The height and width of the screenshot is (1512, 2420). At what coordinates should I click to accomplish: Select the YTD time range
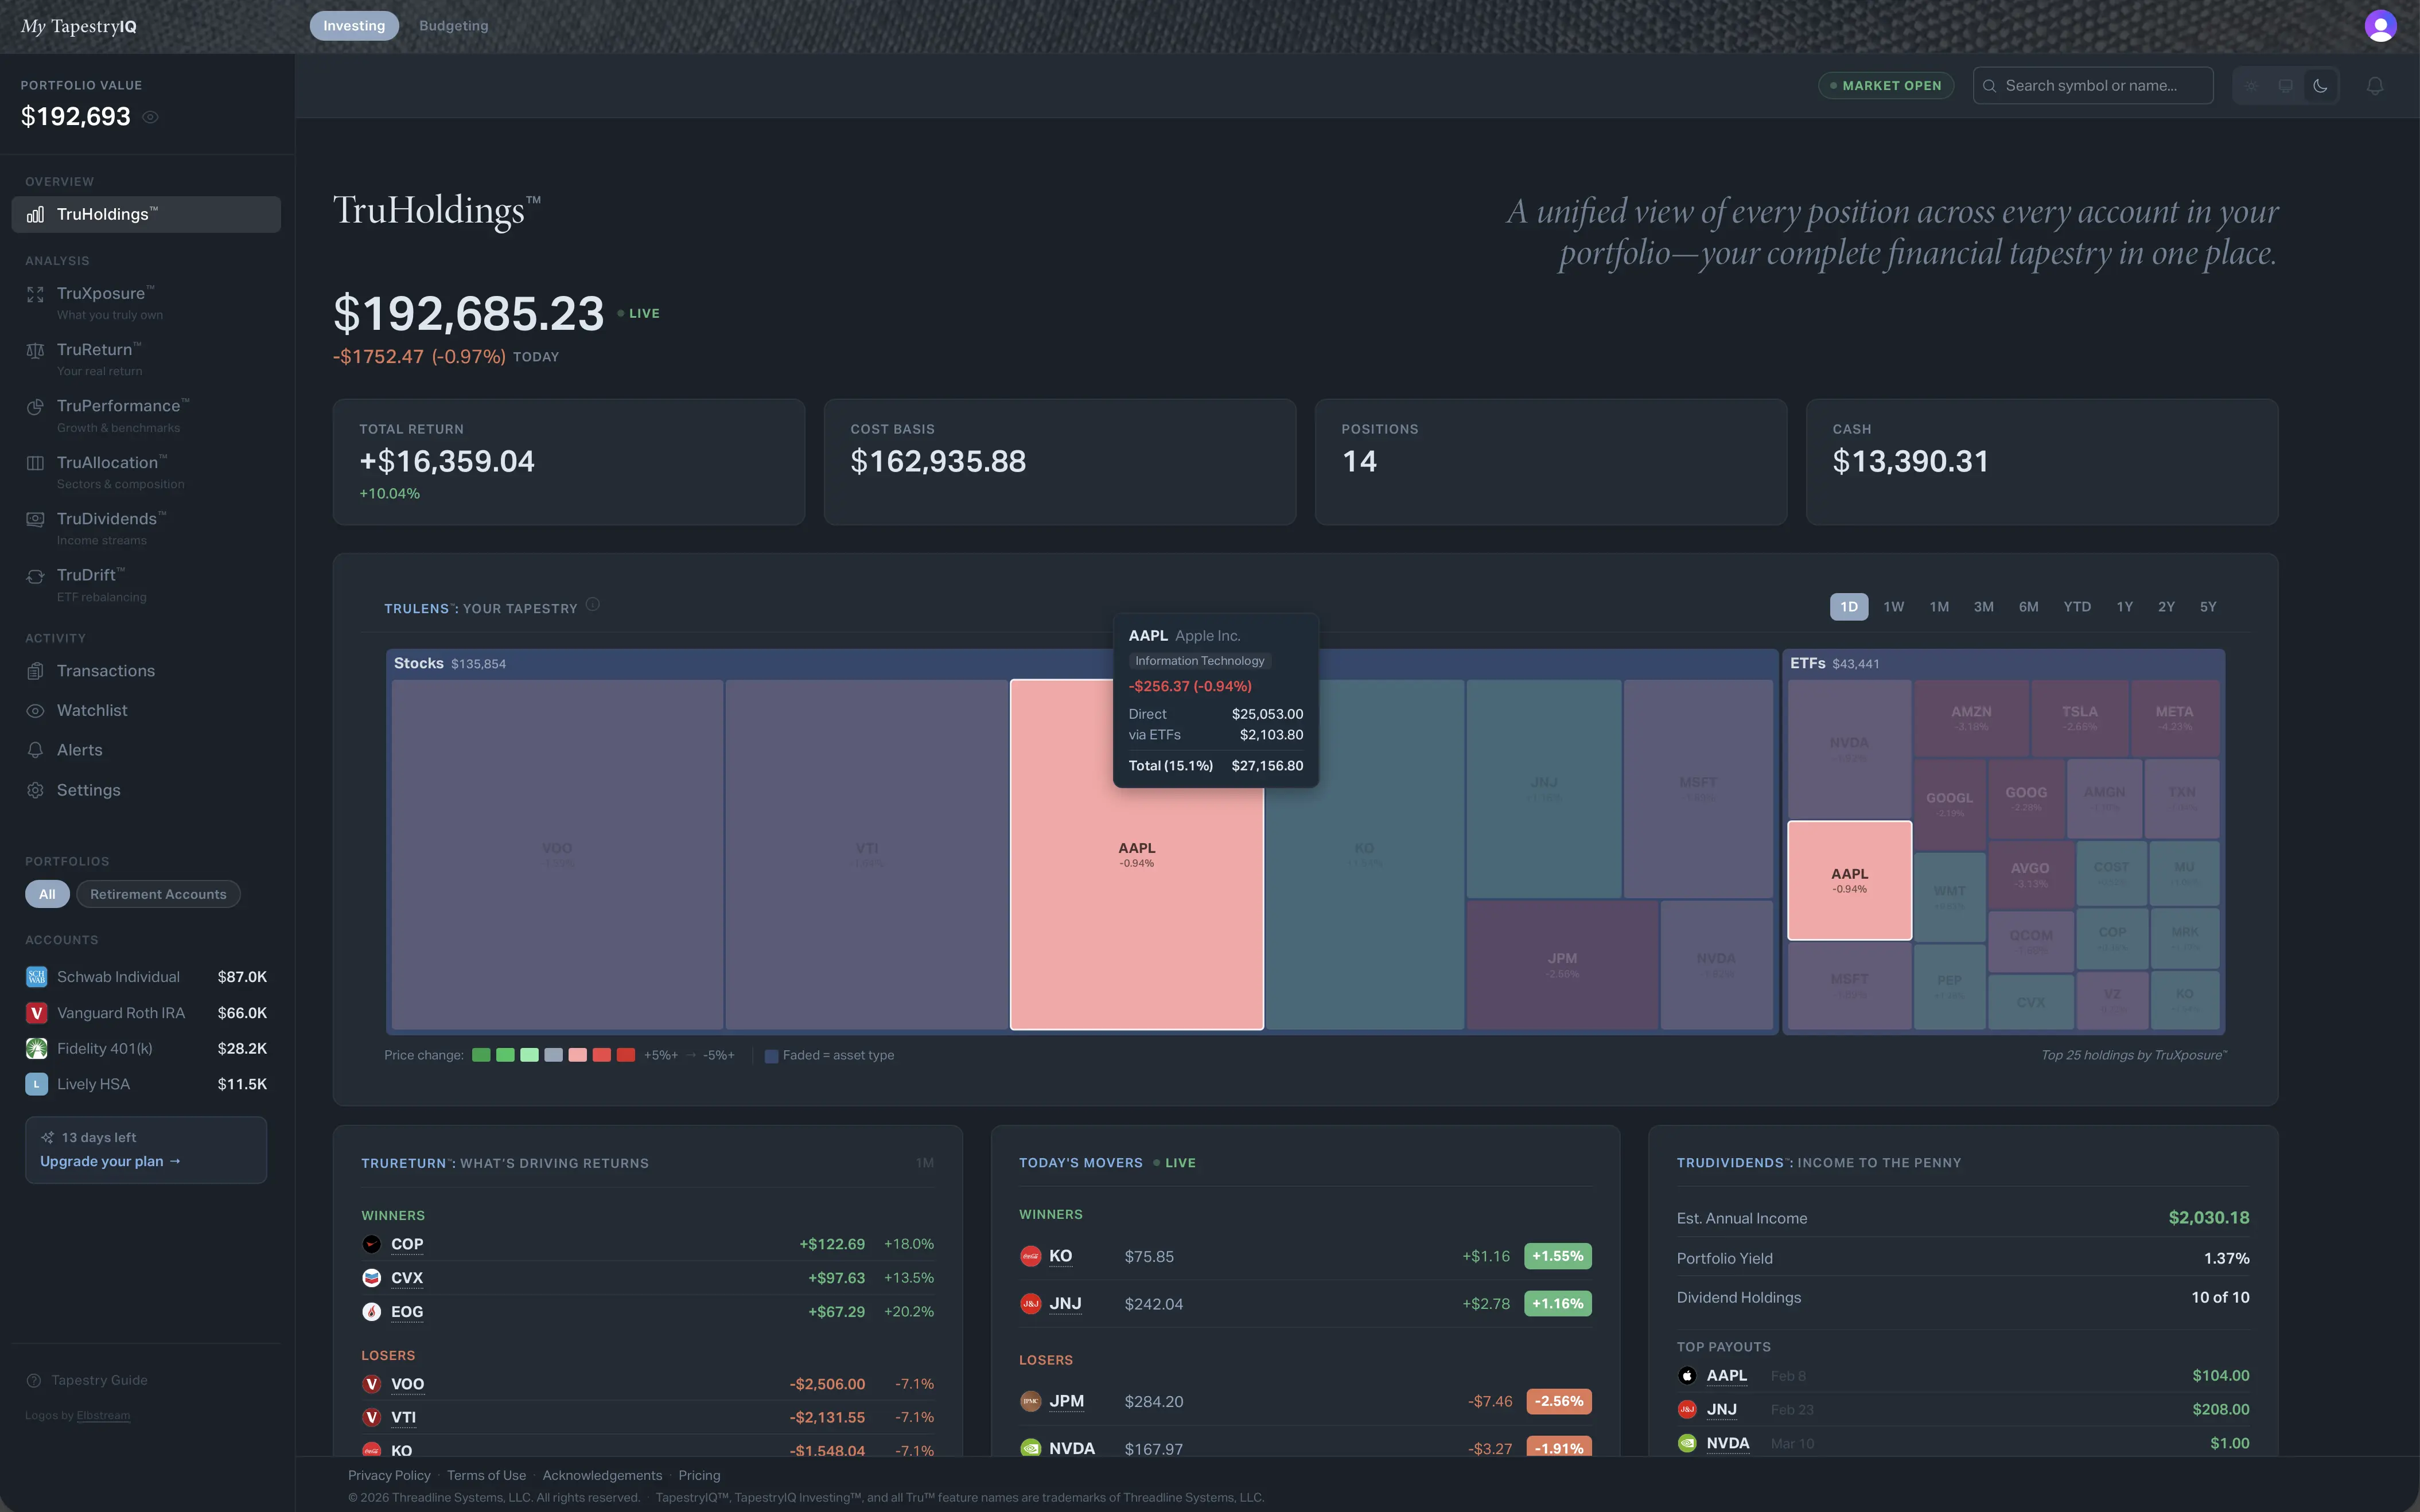coord(2077,607)
